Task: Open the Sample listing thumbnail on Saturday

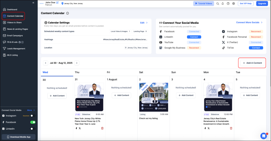Action: tap(153, 97)
